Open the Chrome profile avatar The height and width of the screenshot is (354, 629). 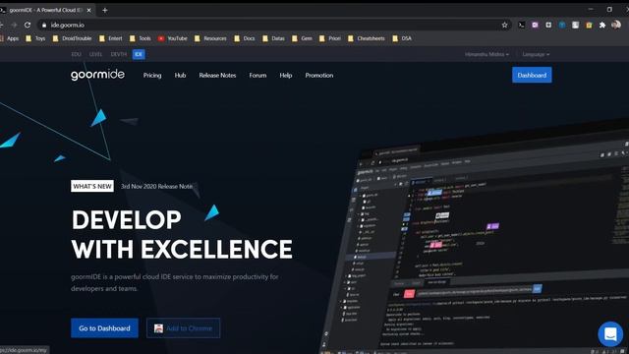pyautogui.click(x=616, y=25)
